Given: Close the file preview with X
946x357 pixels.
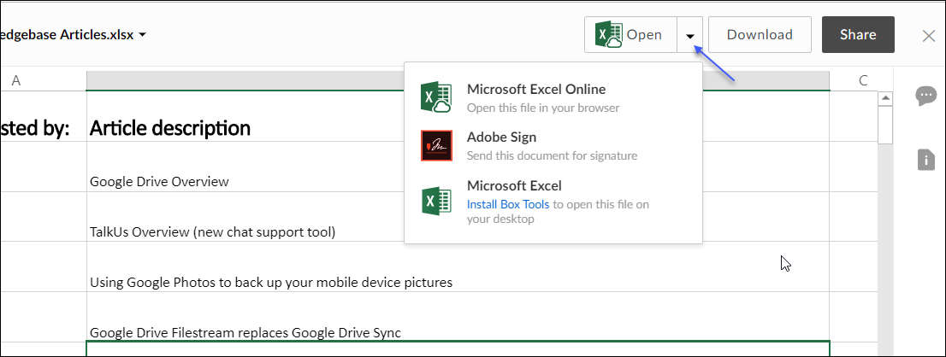Looking at the screenshot, I should click(x=929, y=36).
